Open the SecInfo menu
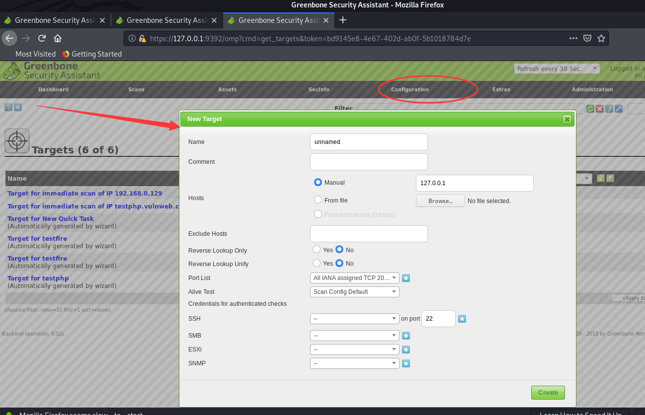This screenshot has width=645, height=415. [319, 89]
